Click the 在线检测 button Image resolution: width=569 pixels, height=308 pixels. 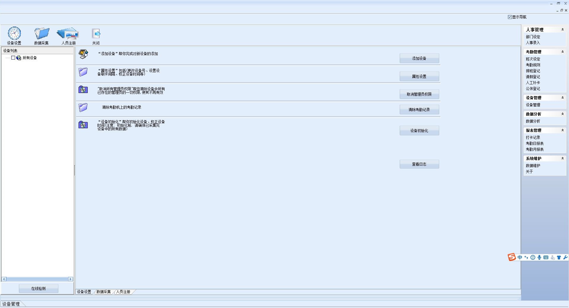[39, 288]
